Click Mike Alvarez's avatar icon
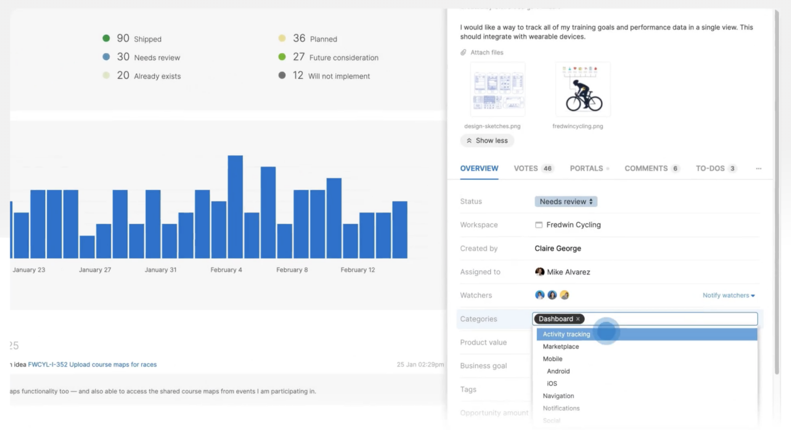Viewport: 791px width, 430px height. click(540, 272)
